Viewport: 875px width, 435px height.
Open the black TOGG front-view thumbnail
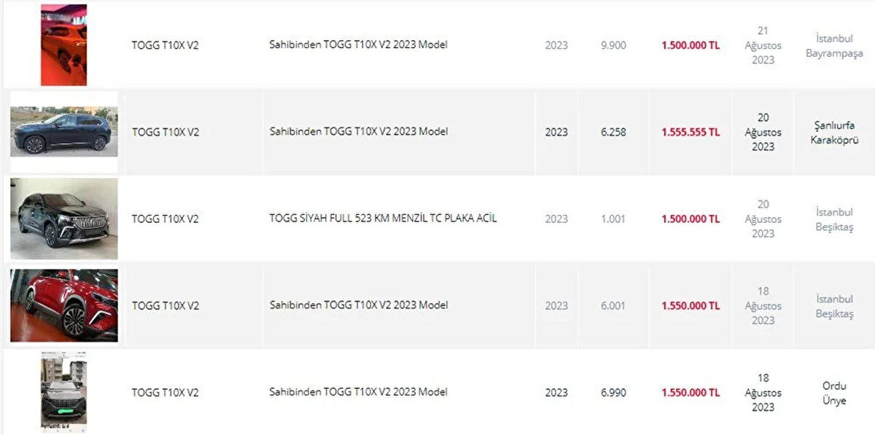[x=63, y=219]
